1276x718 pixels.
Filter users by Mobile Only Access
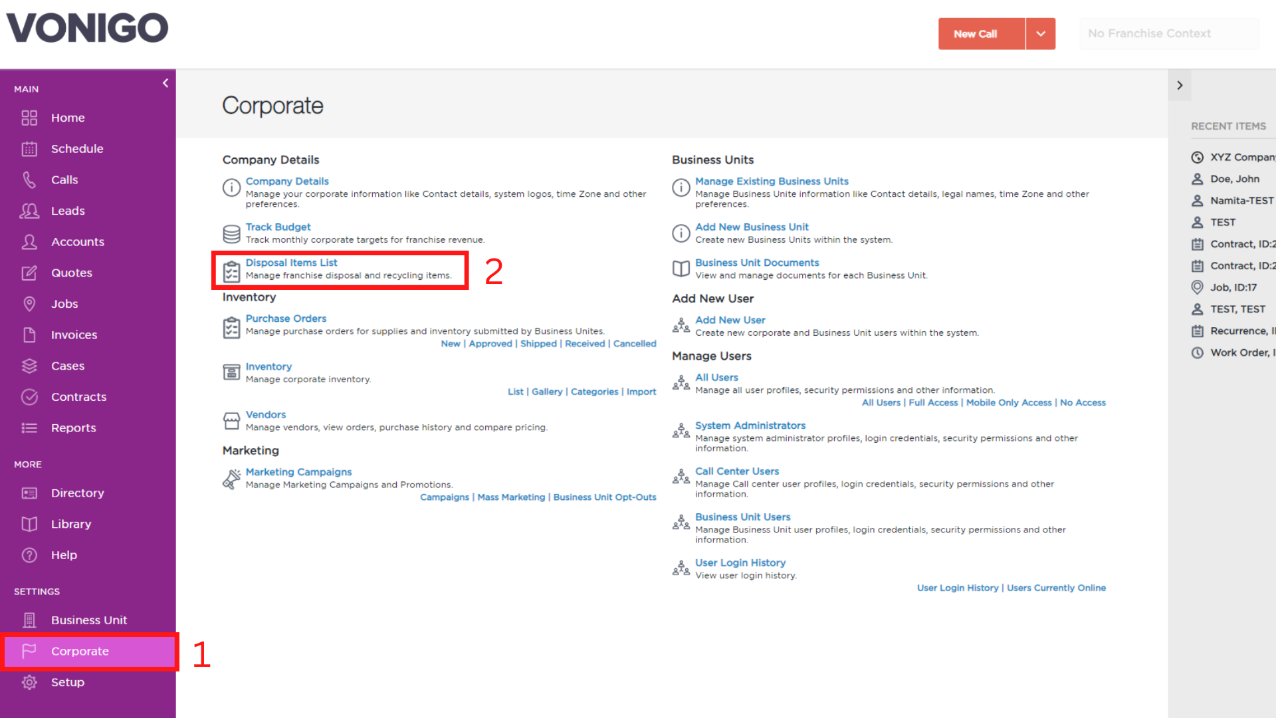[x=1009, y=403]
